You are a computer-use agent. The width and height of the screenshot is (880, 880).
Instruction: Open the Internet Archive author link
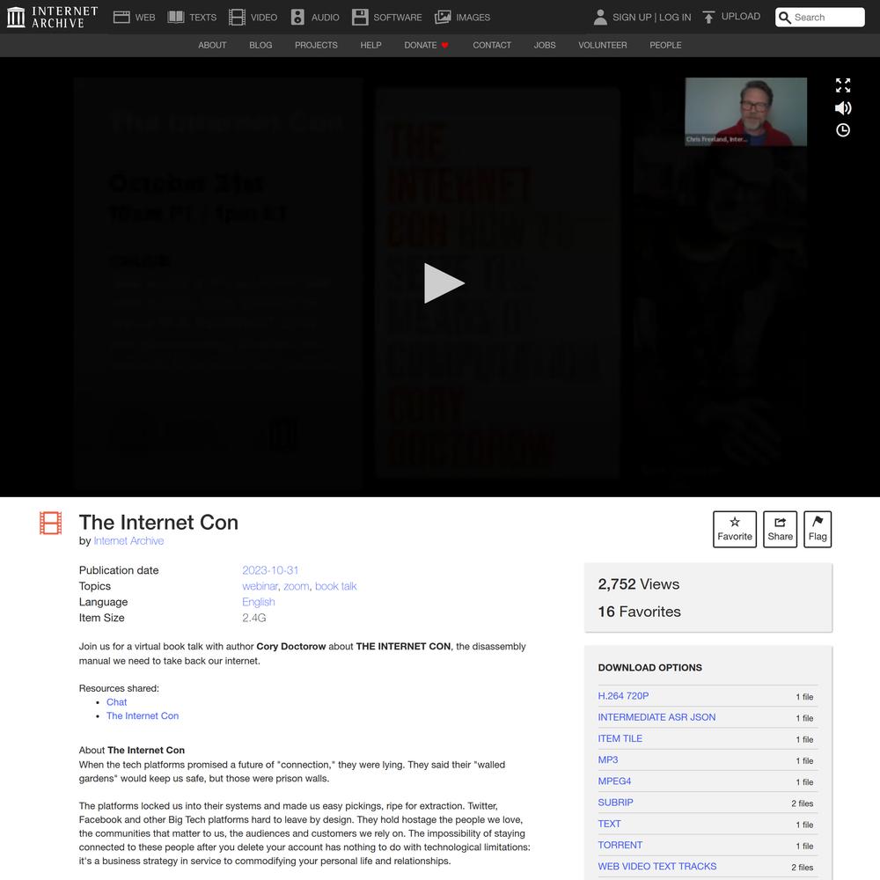coord(128,540)
